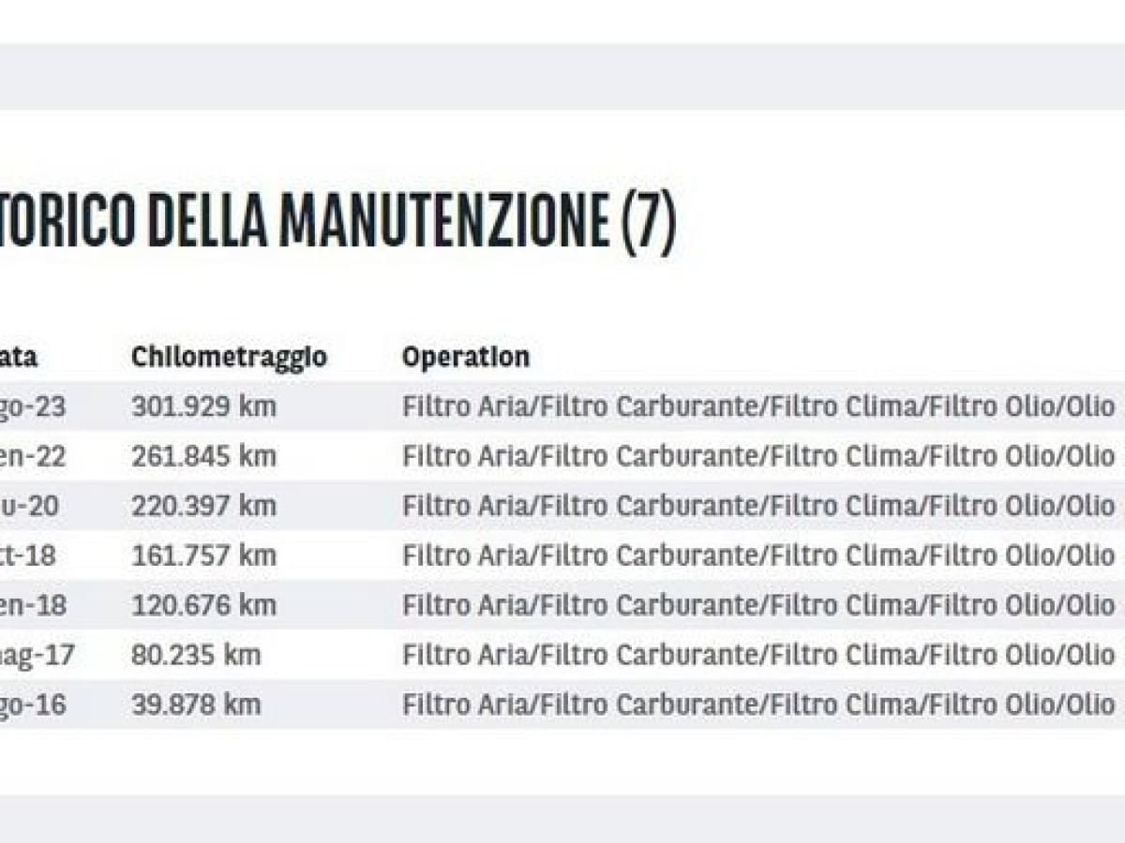Click the Chilometraggio column header

pyautogui.click(x=229, y=357)
